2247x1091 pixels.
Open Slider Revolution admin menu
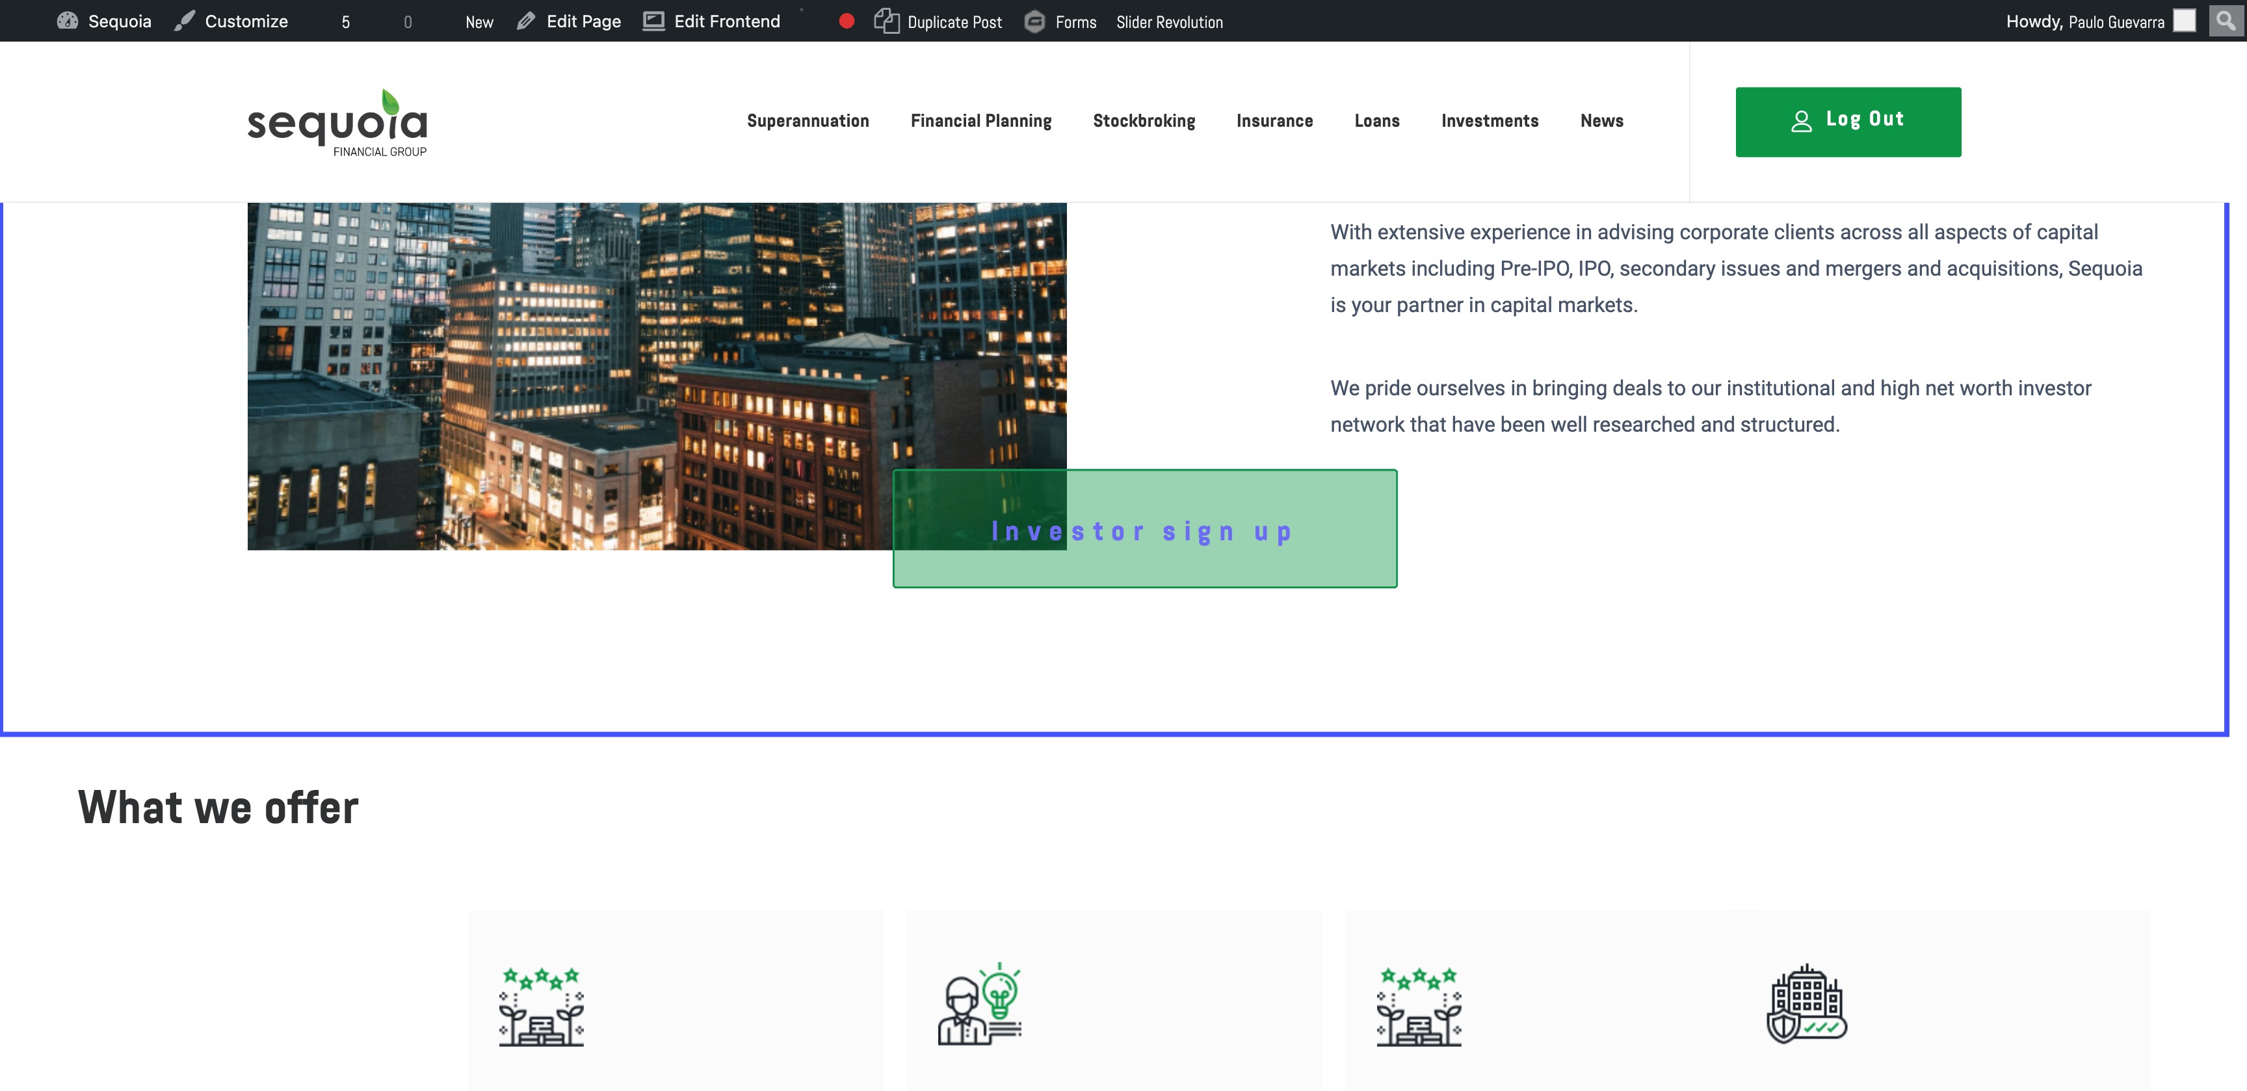click(x=1169, y=22)
